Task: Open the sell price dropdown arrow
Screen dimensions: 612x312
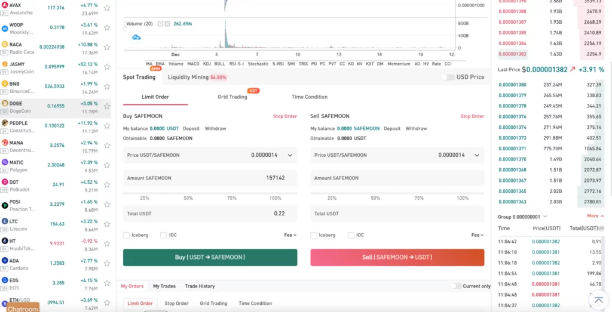Action: pos(477,155)
